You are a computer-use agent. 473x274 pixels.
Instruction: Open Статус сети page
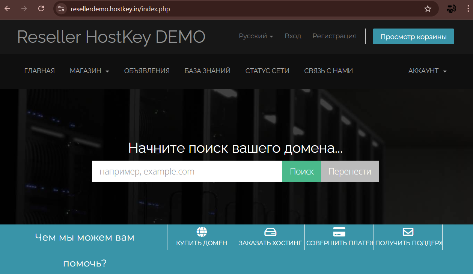(x=267, y=71)
